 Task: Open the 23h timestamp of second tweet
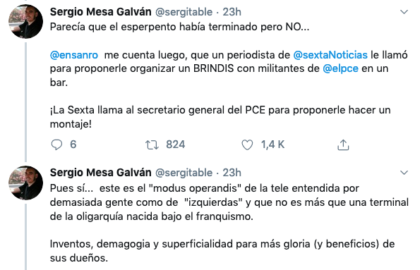(232, 173)
